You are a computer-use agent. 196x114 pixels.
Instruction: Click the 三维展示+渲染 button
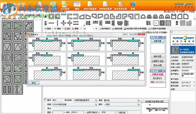158,61
